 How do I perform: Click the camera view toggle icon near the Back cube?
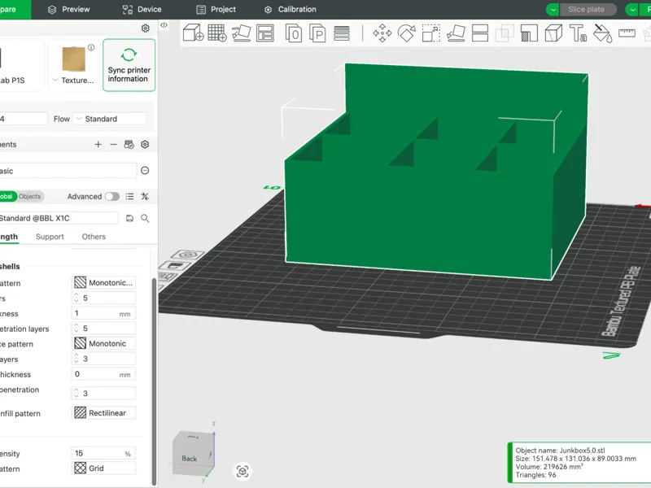pyautogui.click(x=242, y=471)
